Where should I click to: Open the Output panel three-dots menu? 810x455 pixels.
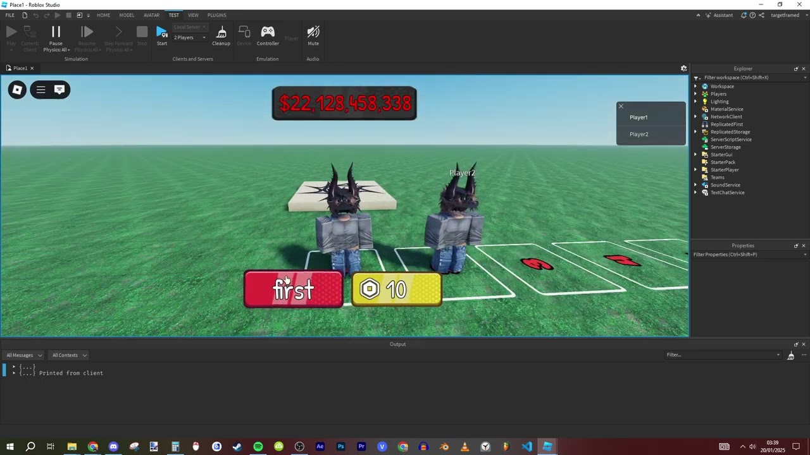click(804, 355)
